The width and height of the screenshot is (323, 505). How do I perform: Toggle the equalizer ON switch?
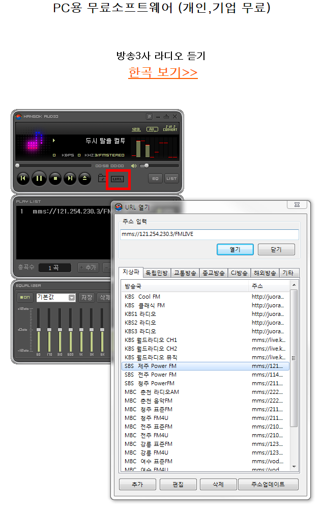[x=25, y=297]
